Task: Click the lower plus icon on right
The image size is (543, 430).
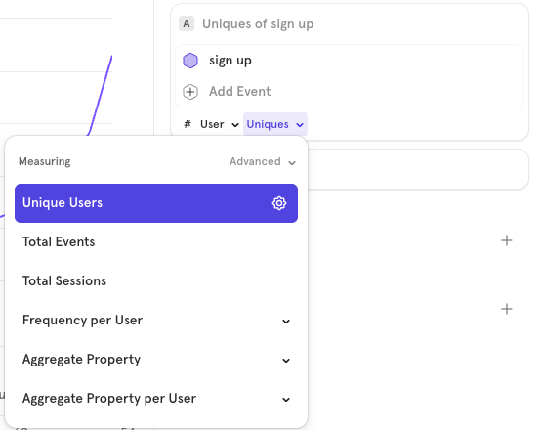Action: 507,309
